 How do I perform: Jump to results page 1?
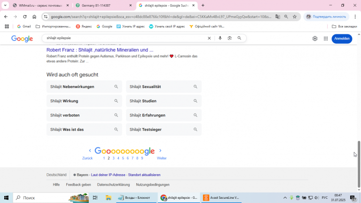point(104,158)
